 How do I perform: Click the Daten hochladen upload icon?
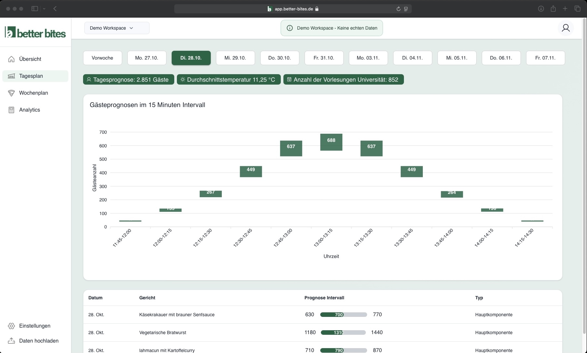pos(11,341)
